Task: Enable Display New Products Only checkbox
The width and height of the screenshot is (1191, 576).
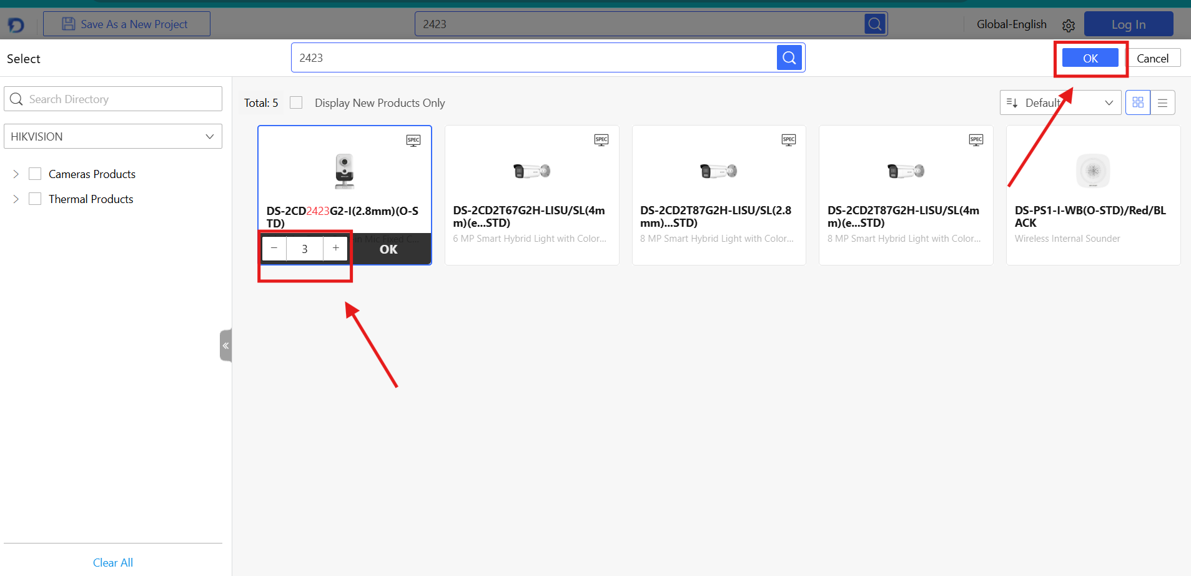Action: (x=296, y=102)
